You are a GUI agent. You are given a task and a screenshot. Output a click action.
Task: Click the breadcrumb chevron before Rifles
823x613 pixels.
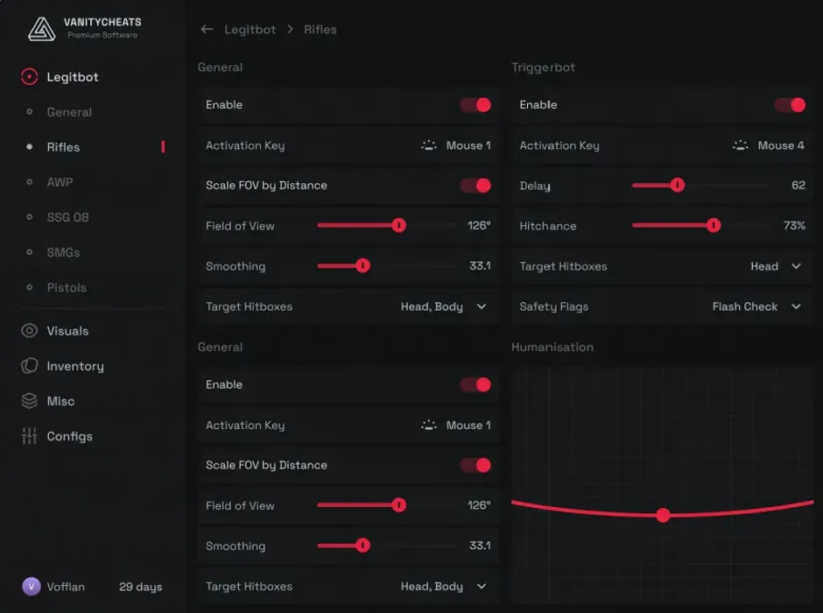pos(291,30)
